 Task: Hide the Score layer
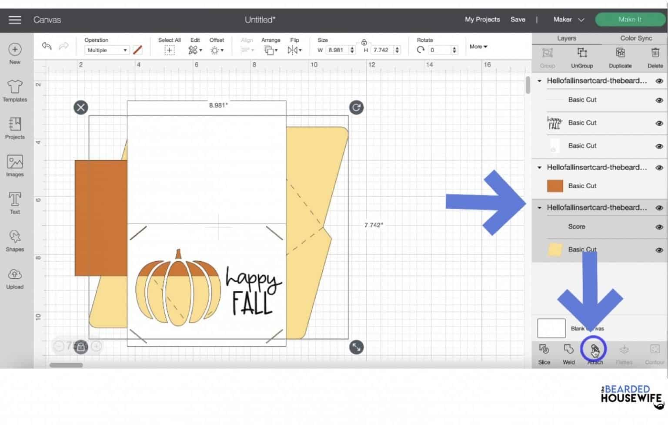coord(659,227)
